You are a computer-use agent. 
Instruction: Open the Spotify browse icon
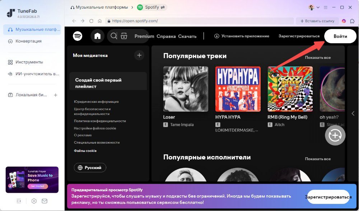pyautogui.click(x=124, y=36)
